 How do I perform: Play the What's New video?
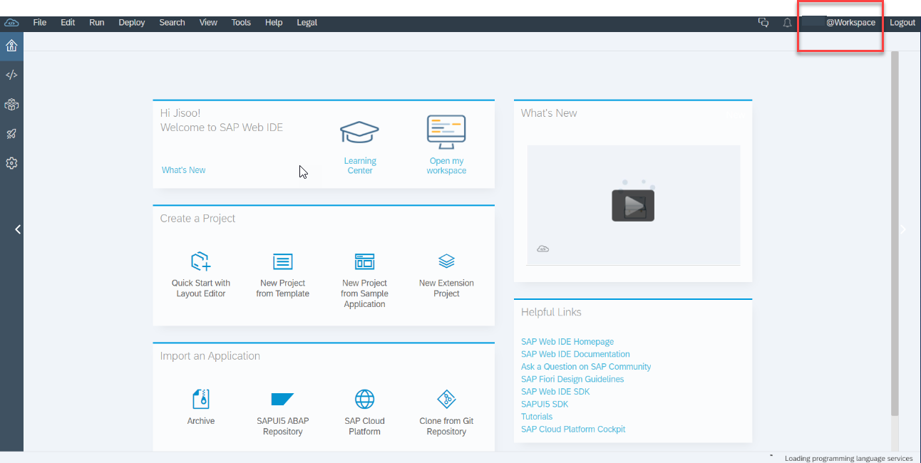click(633, 206)
